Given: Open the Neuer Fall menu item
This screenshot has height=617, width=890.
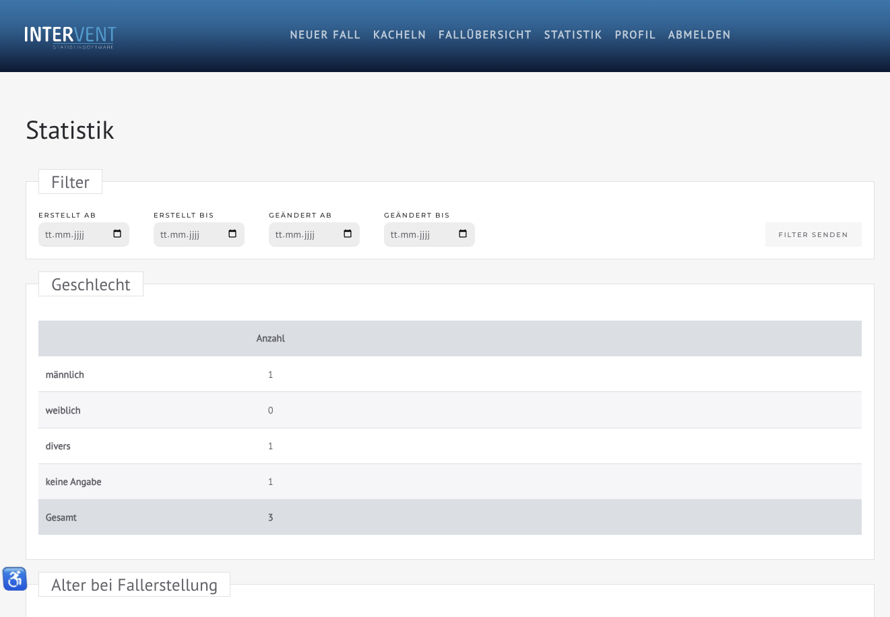Looking at the screenshot, I should click(x=325, y=35).
